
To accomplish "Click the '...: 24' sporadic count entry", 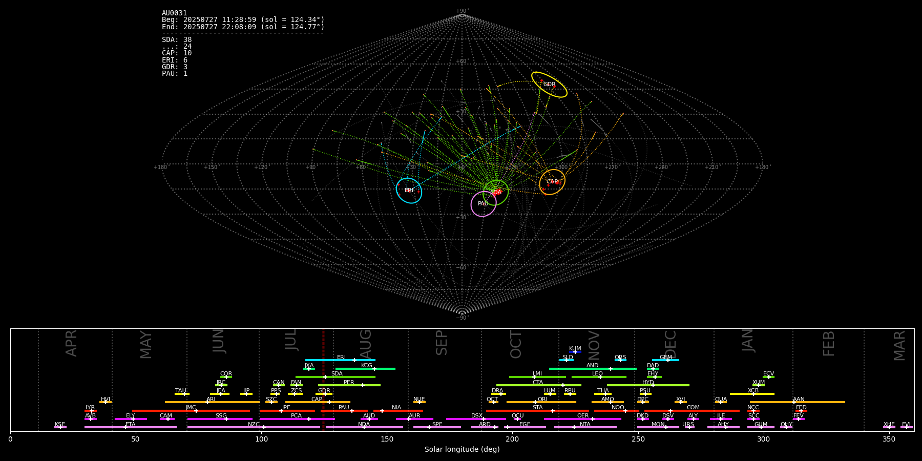I will pyautogui.click(x=177, y=47).
